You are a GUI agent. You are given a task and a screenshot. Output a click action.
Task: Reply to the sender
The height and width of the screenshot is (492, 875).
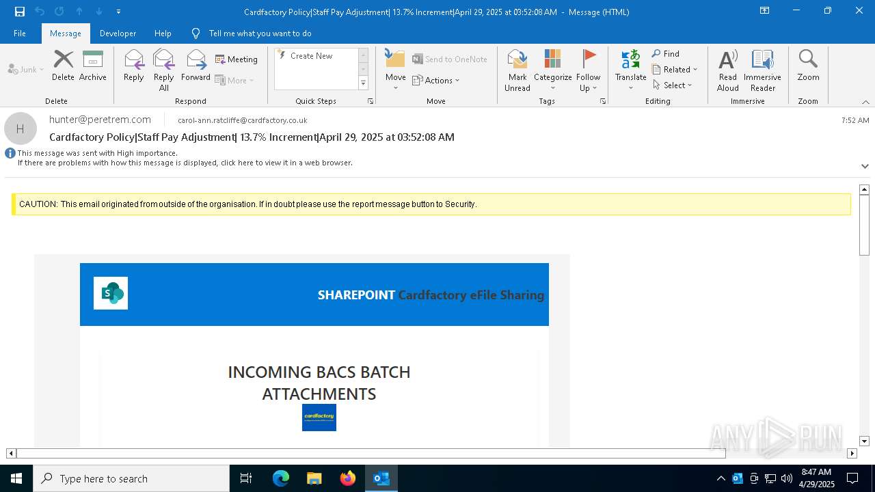(134, 66)
